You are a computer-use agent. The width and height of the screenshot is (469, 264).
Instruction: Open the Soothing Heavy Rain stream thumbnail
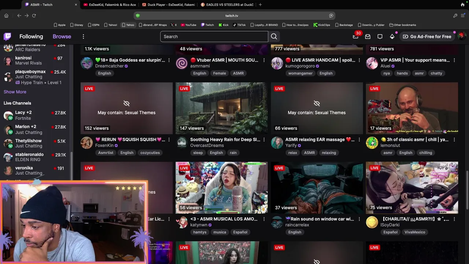222,108
